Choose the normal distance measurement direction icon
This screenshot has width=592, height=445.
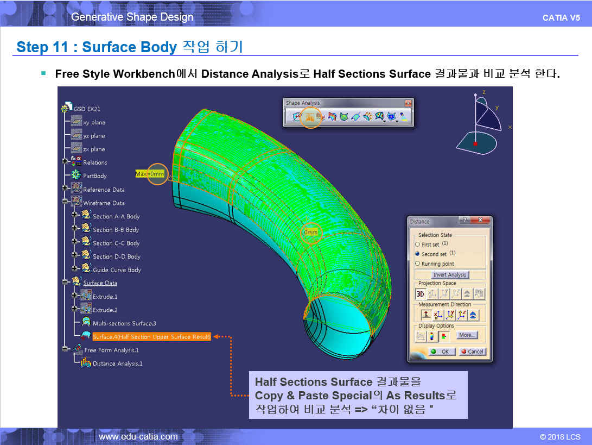[x=427, y=315]
